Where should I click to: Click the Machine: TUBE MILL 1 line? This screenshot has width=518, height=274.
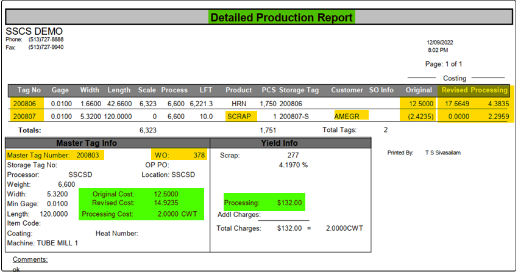tap(43, 243)
